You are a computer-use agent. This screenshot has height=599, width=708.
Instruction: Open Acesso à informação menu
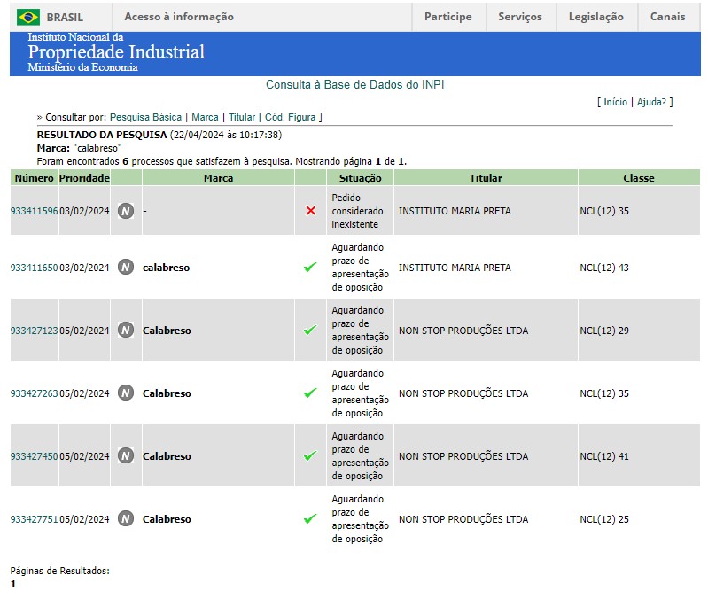[x=179, y=17]
